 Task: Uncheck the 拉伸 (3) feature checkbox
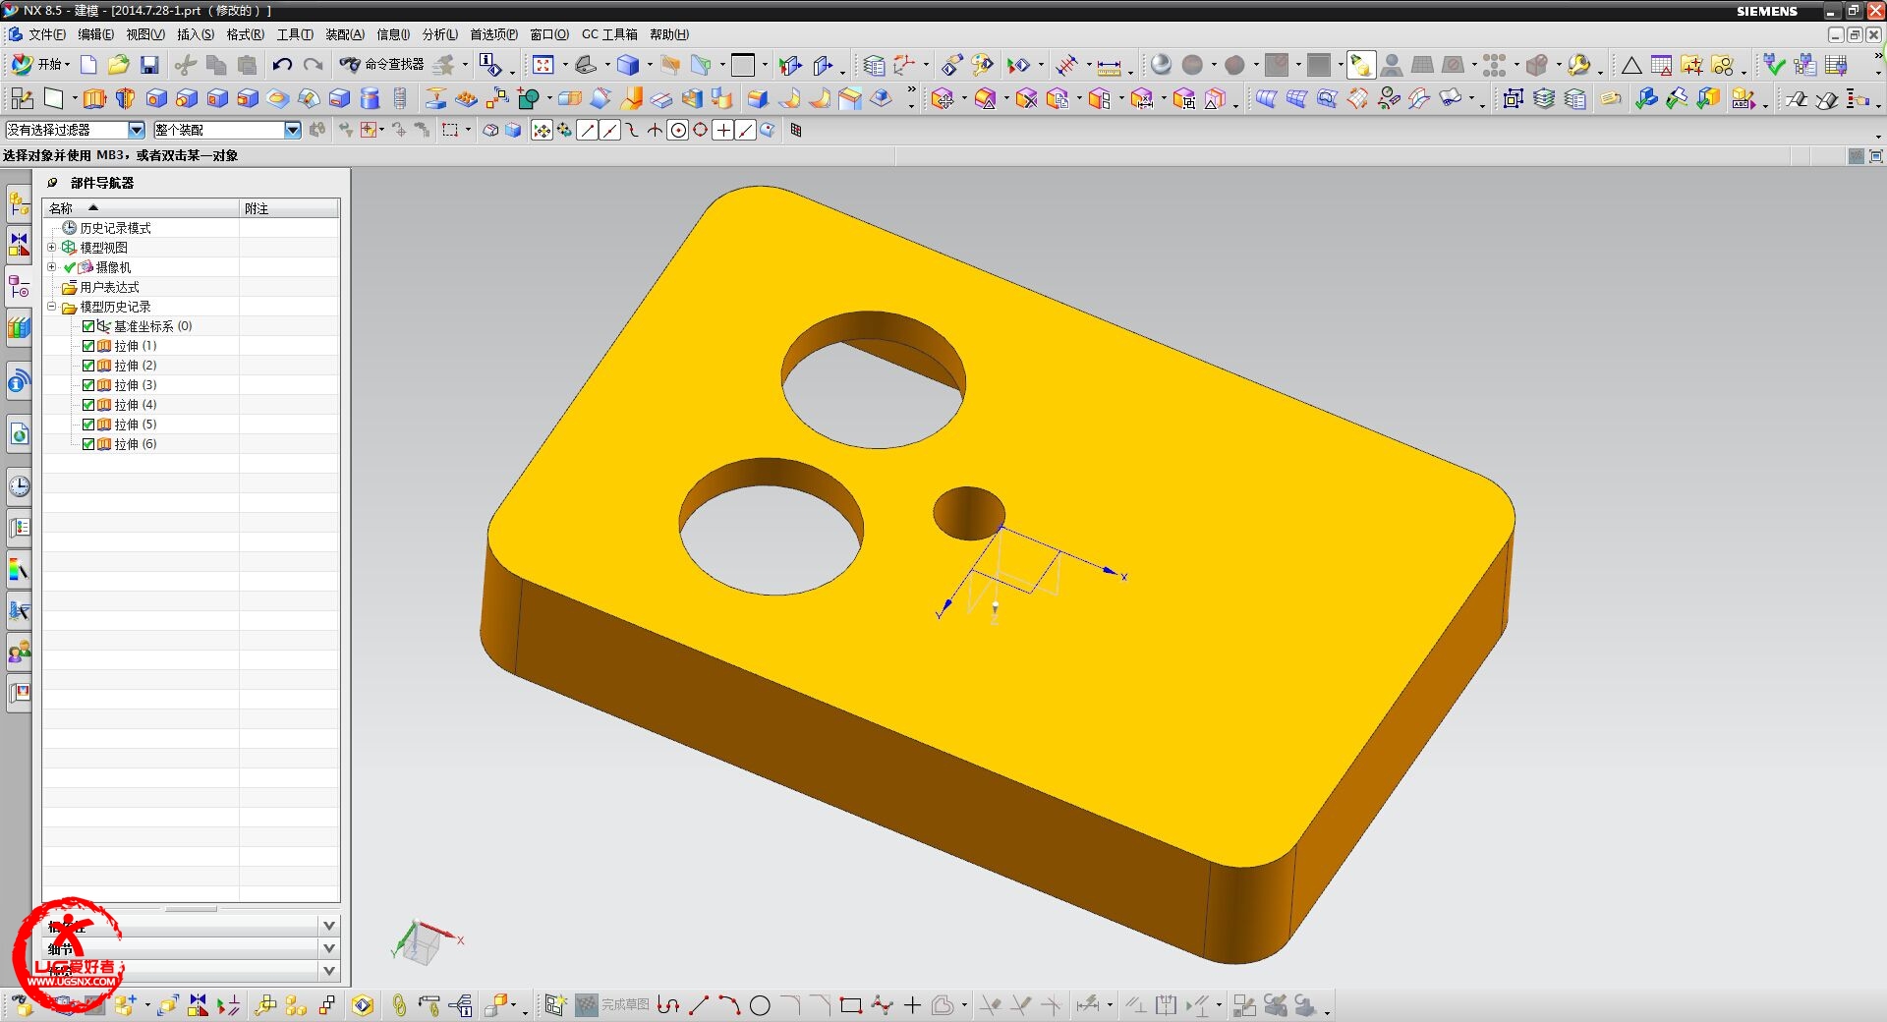(88, 385)
